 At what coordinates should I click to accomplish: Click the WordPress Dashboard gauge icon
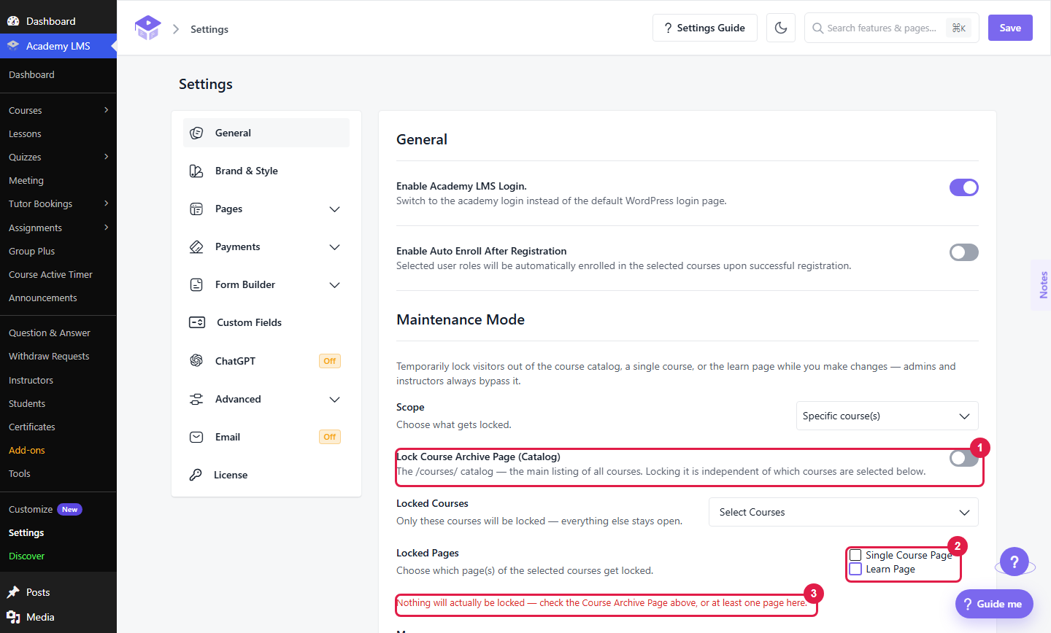tap(13, 21)
